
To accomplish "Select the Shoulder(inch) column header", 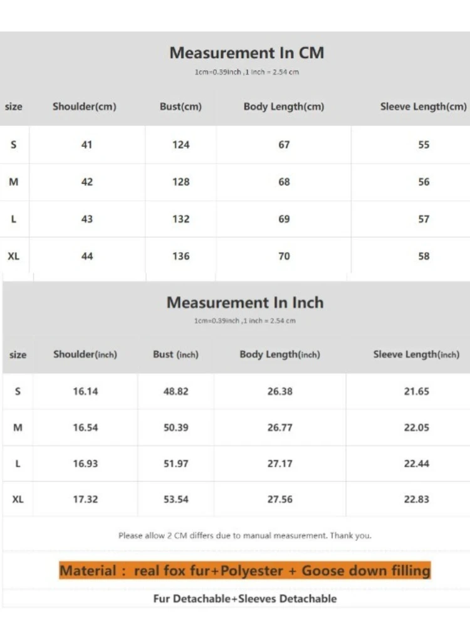I will click(x=85, y=355).
